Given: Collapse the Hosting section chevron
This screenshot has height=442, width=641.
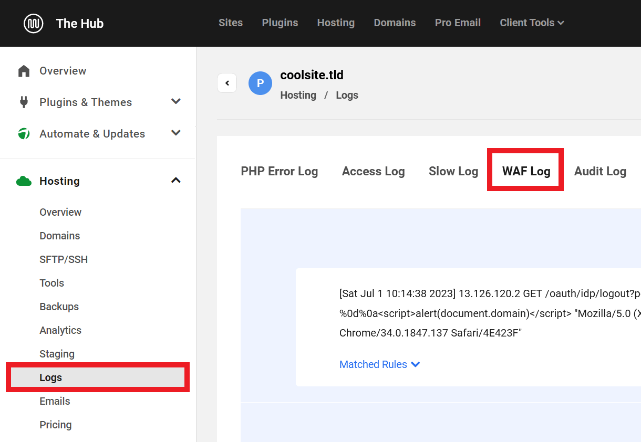Looking at the screenshot, I should 176,181.
